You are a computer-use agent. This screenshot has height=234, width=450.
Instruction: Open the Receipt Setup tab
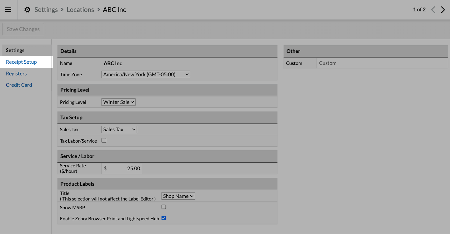click(x=21, y=62)
